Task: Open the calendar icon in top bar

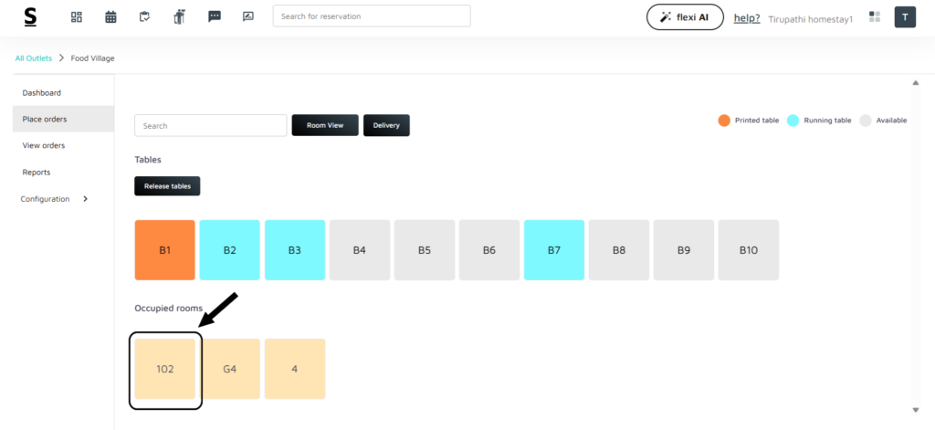Action: coord(110,16)
